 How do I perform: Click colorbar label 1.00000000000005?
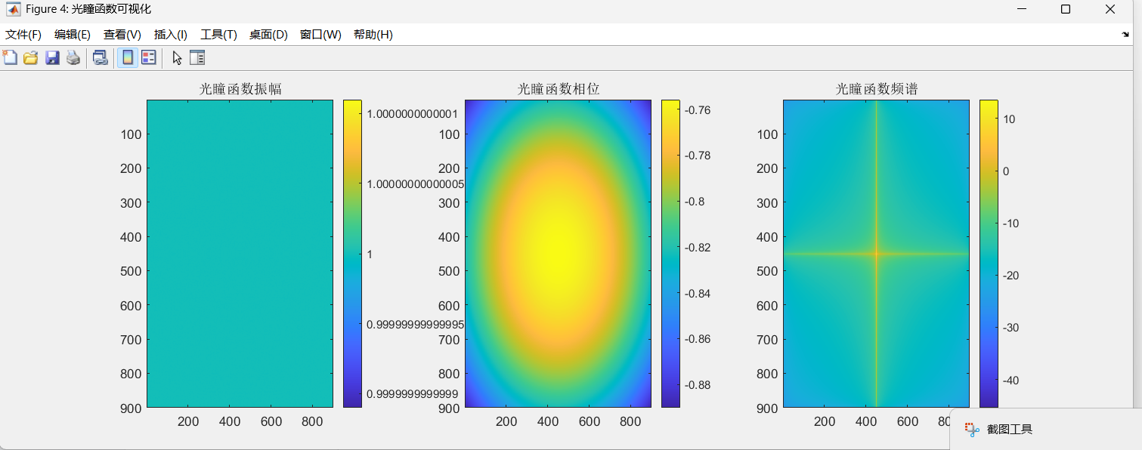(416, 184)
